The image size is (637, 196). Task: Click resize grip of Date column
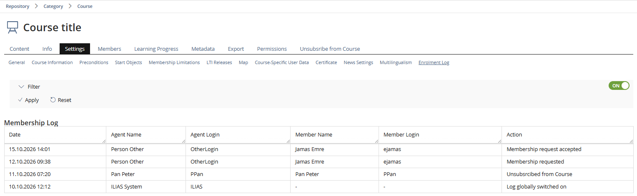click(x=104, y=141)
